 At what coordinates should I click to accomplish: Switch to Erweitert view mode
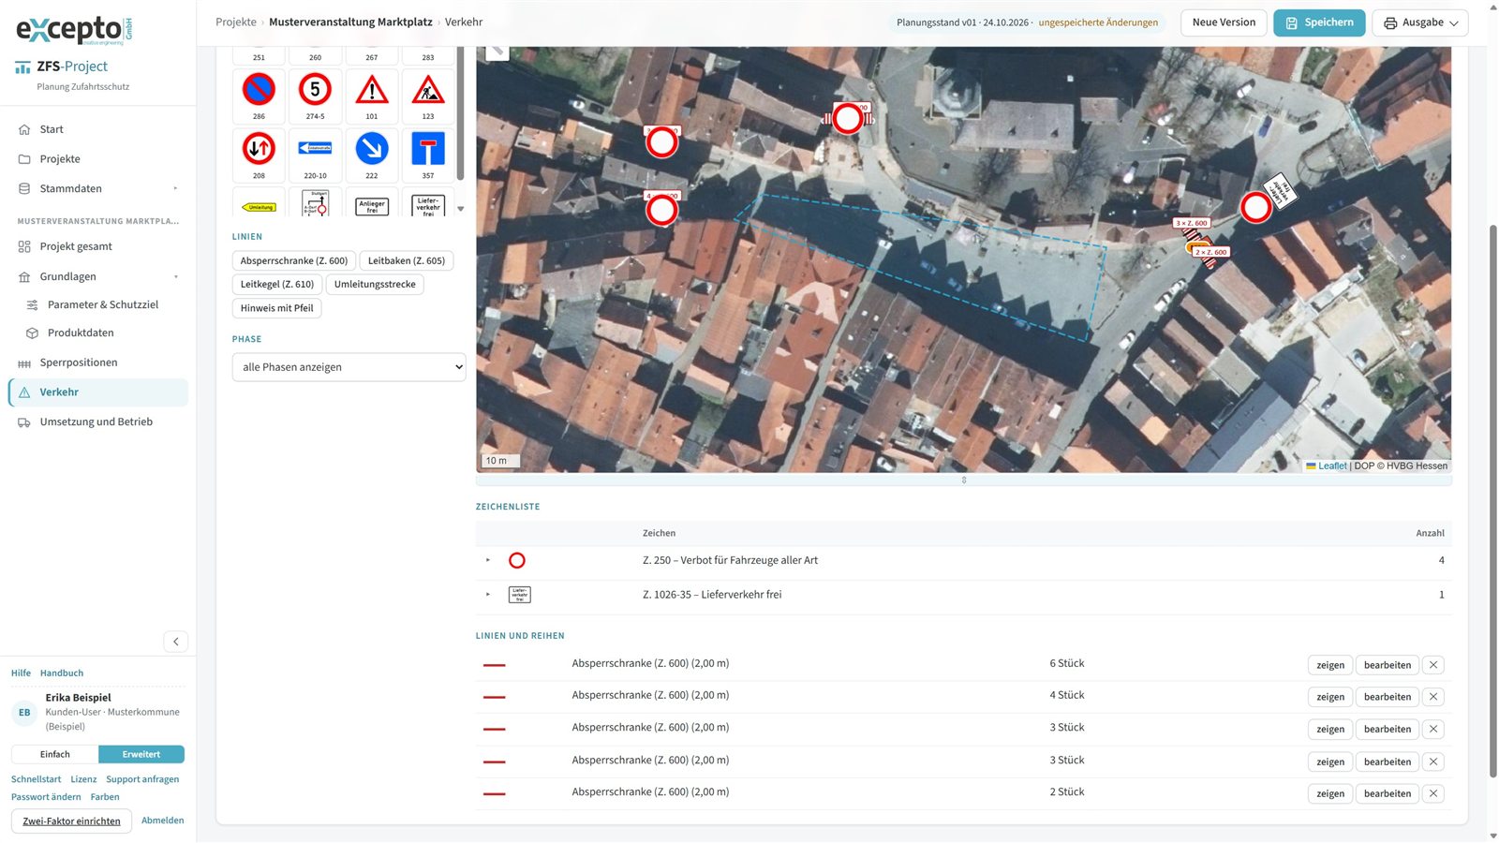coord(141,754)
